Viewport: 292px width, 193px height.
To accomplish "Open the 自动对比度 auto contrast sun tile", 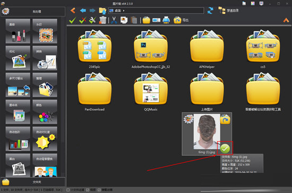I will (45, 139).
